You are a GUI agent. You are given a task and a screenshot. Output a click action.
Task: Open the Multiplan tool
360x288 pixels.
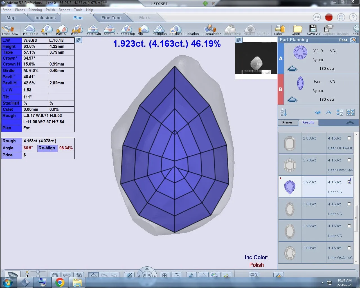pyautogui.click(x=159, y=30)
